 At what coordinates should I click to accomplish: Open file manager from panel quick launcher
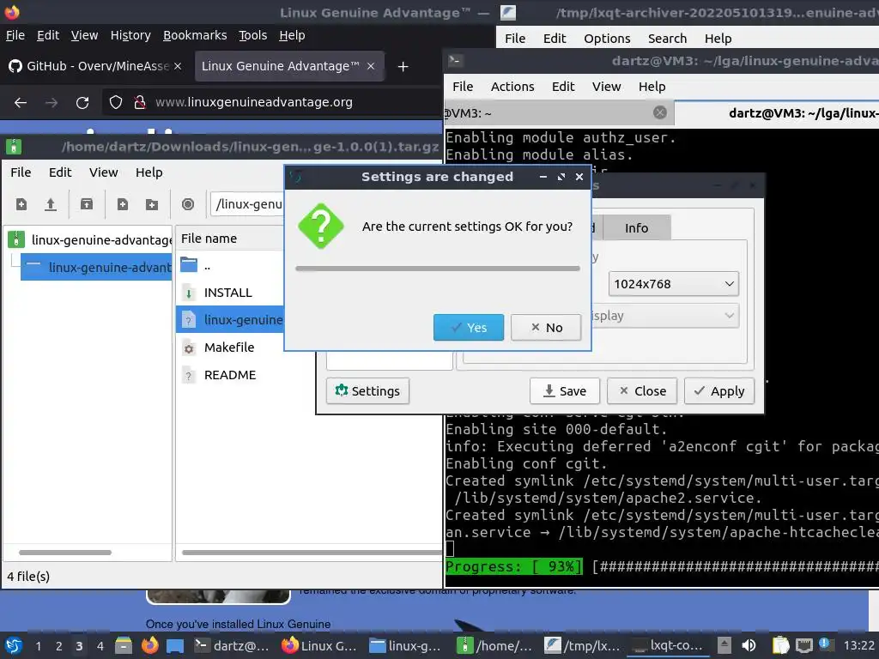pos(124,645)
